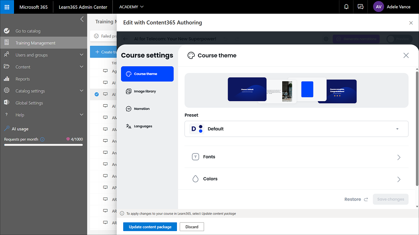Viewport: 419px width, 235px height.
Task: Select the Image library tab
Action: click(x=147, y=92)
